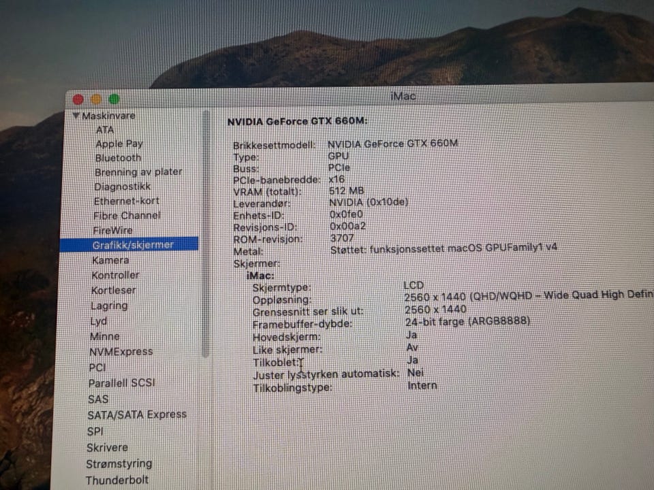Click the NVIDIA GeForce GTX 660M heading
The image size is (654, 490).
pos(298,122)
